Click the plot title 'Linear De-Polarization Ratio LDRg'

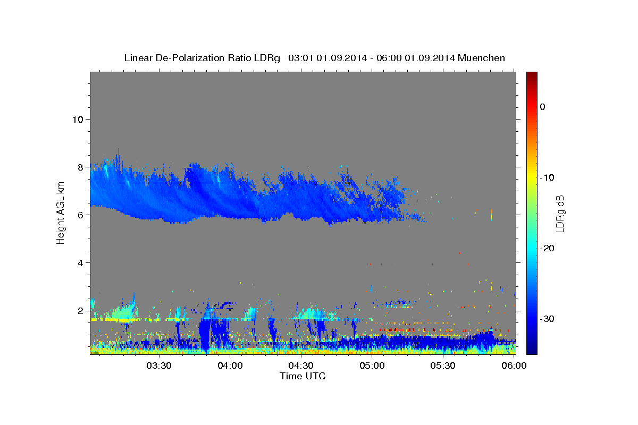pyautogui.click(x=202, y=58)
